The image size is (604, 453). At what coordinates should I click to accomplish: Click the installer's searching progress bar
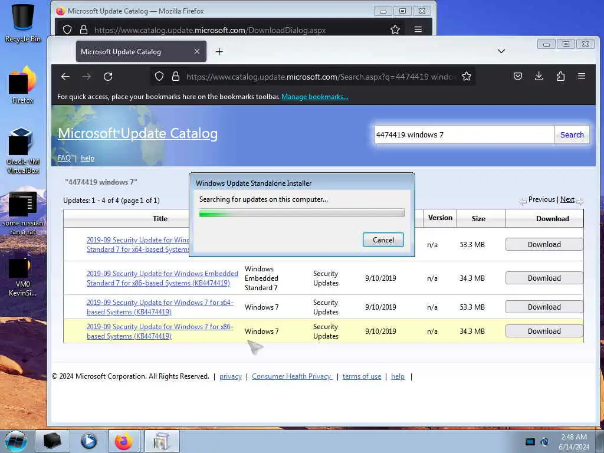tap(301, 213)
